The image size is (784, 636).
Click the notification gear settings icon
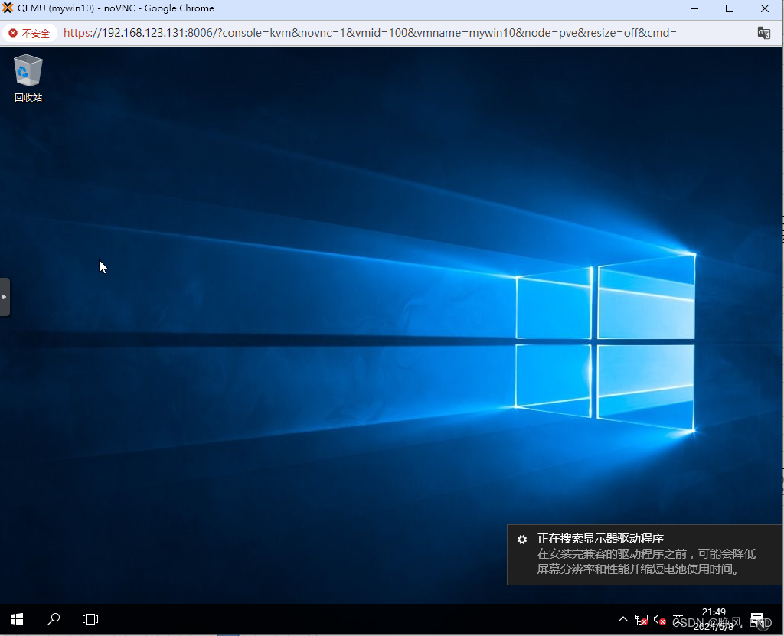tap(522, 539)
